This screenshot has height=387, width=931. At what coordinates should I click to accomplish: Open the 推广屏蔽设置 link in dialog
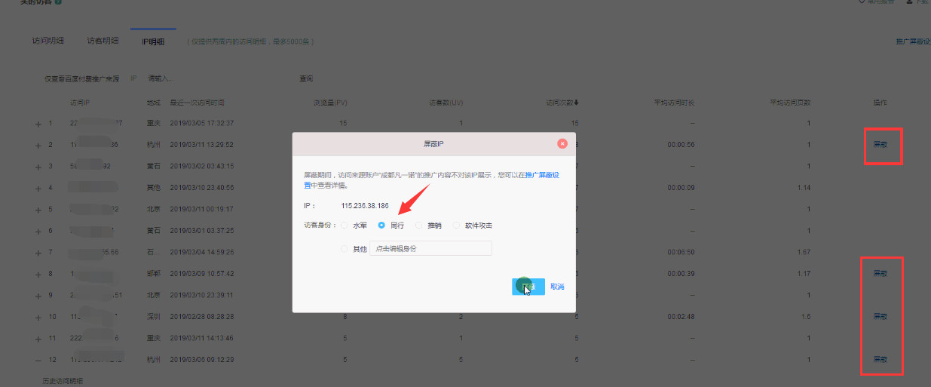(x=542, y=175)
